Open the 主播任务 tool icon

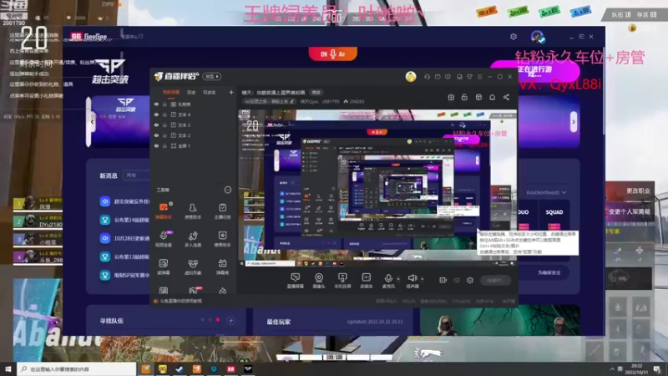(x=222, y=211)
